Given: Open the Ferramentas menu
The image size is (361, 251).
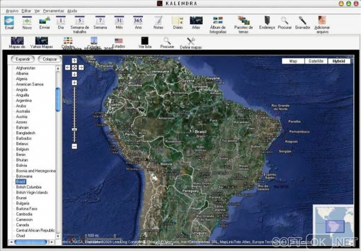Looking at the screenshot, I should (53, 11).
